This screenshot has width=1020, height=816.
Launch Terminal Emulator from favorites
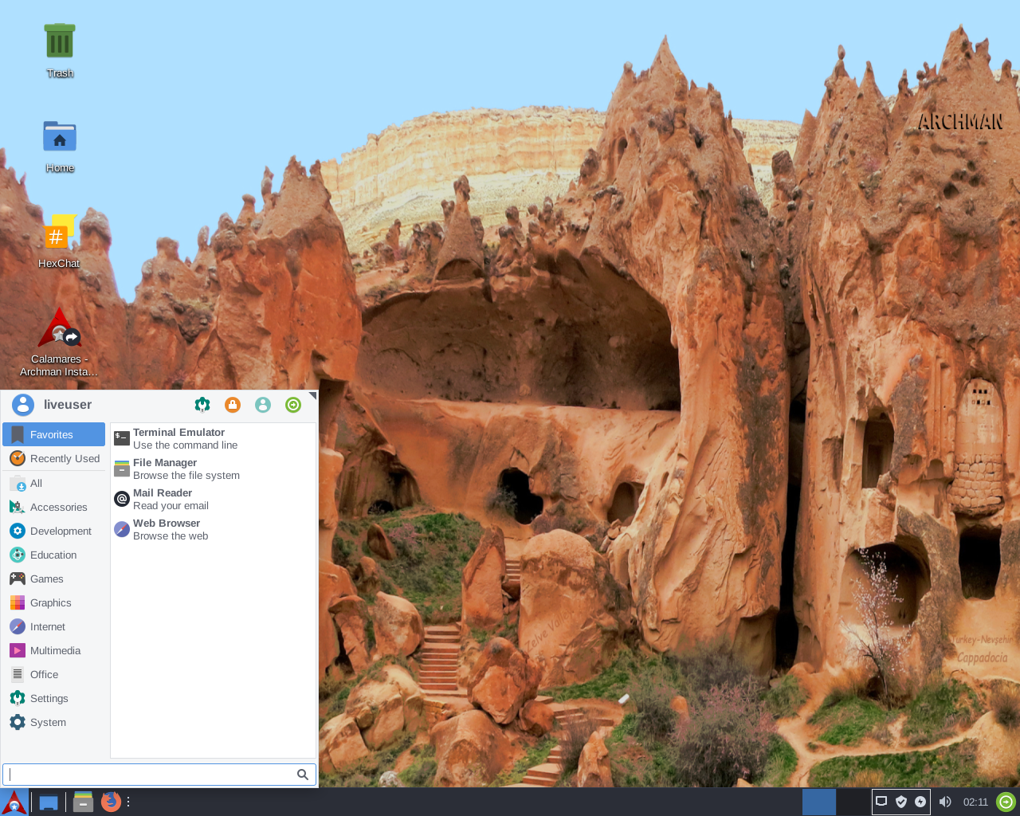pyautogui.click(x=213, y=438)
